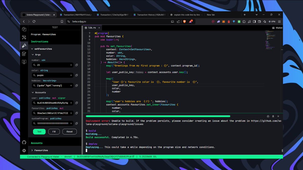Open a new browser tab with plus

point(244,15)
